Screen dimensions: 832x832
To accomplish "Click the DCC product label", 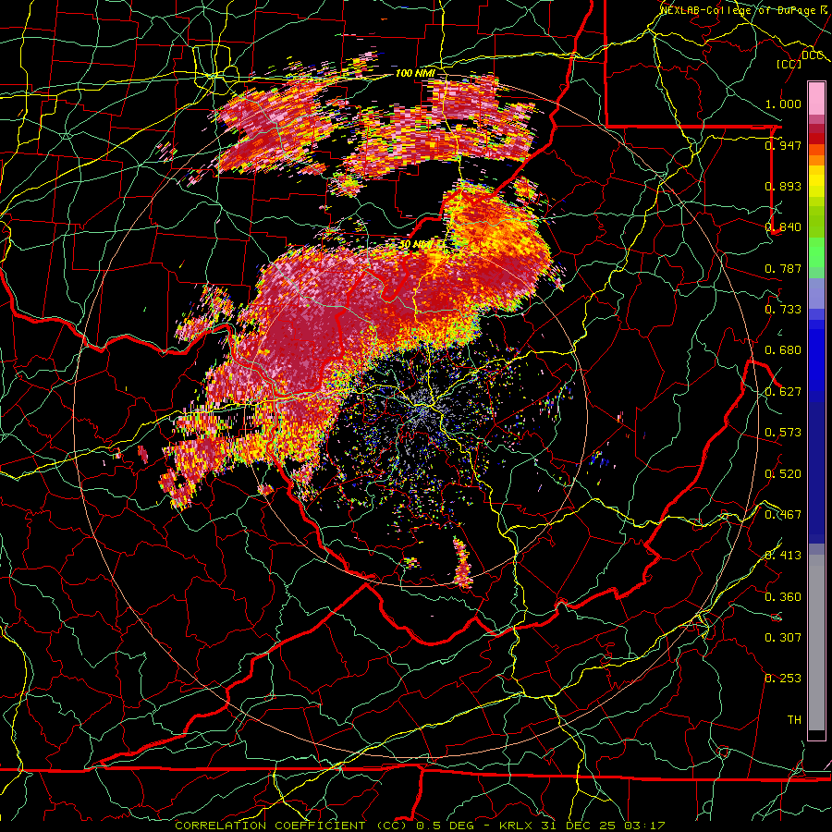I will [812, 55].
